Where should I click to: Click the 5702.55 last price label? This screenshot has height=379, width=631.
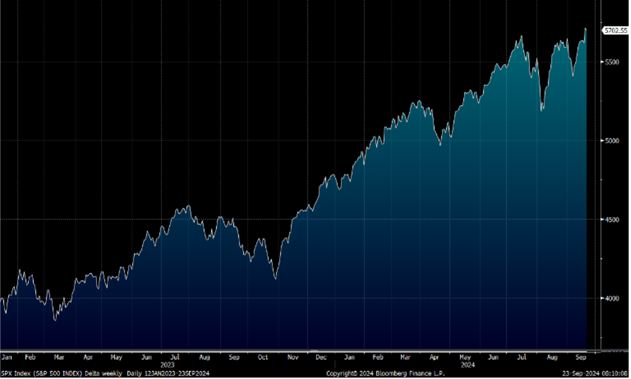pos(616,31)
